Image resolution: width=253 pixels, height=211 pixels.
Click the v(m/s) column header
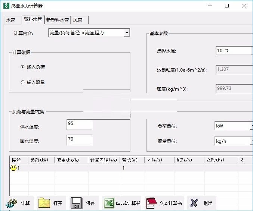(x=160, y=160)
